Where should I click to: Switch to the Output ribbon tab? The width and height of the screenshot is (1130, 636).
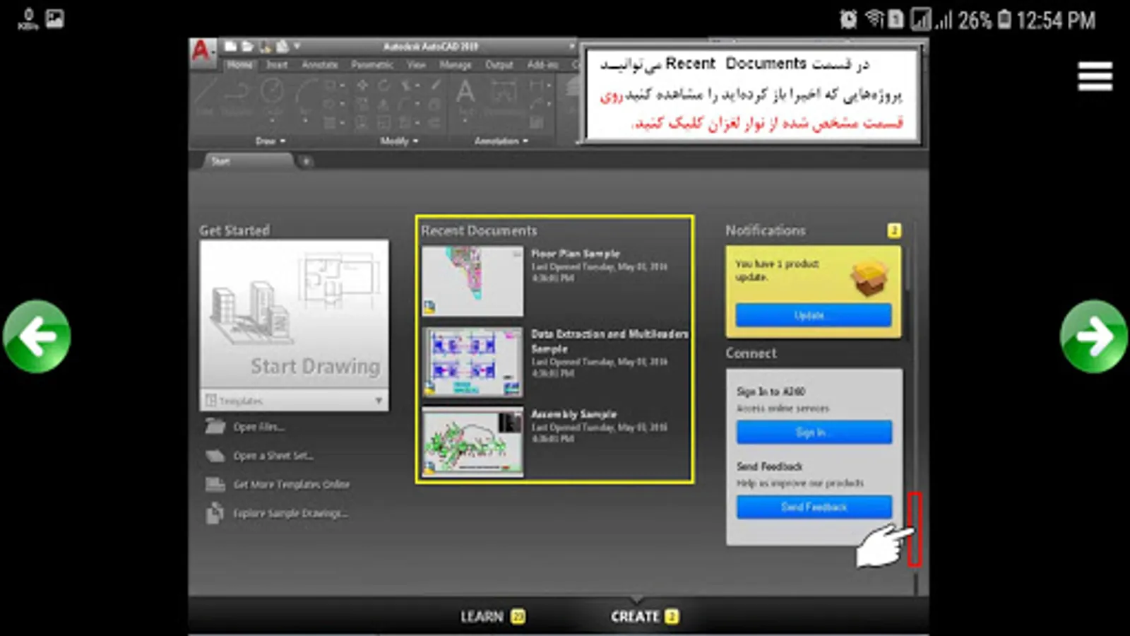coord(499,65)
